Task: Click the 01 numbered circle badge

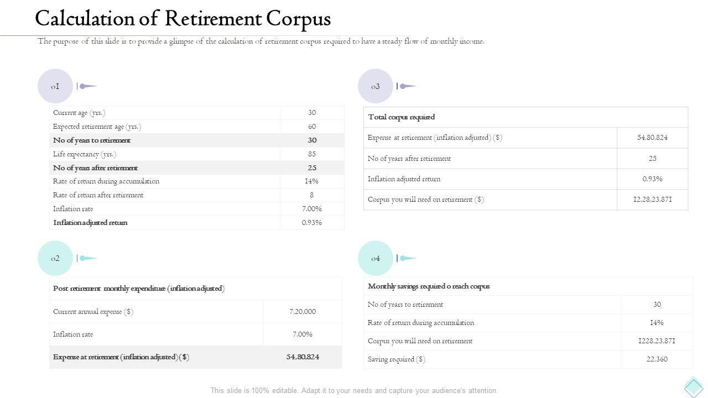Action: click(x=55, y=86)
